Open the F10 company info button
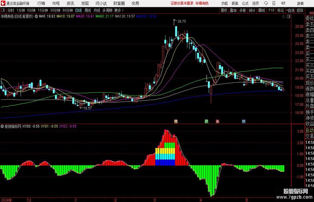Image resolution: width=314 pixels, height=202 pixels. click(271, 10)
